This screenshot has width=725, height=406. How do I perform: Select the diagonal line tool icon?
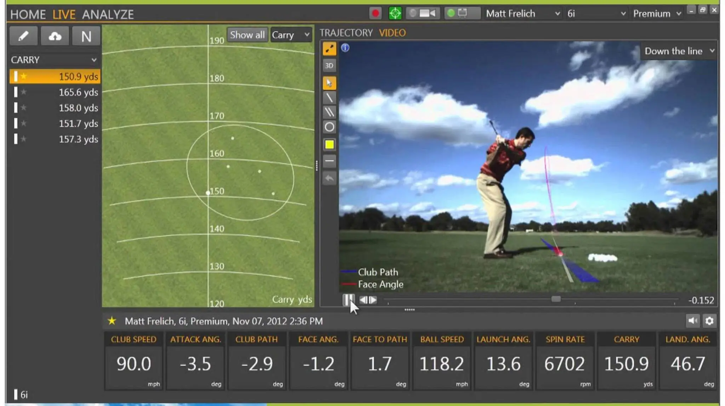pos(329,97)
